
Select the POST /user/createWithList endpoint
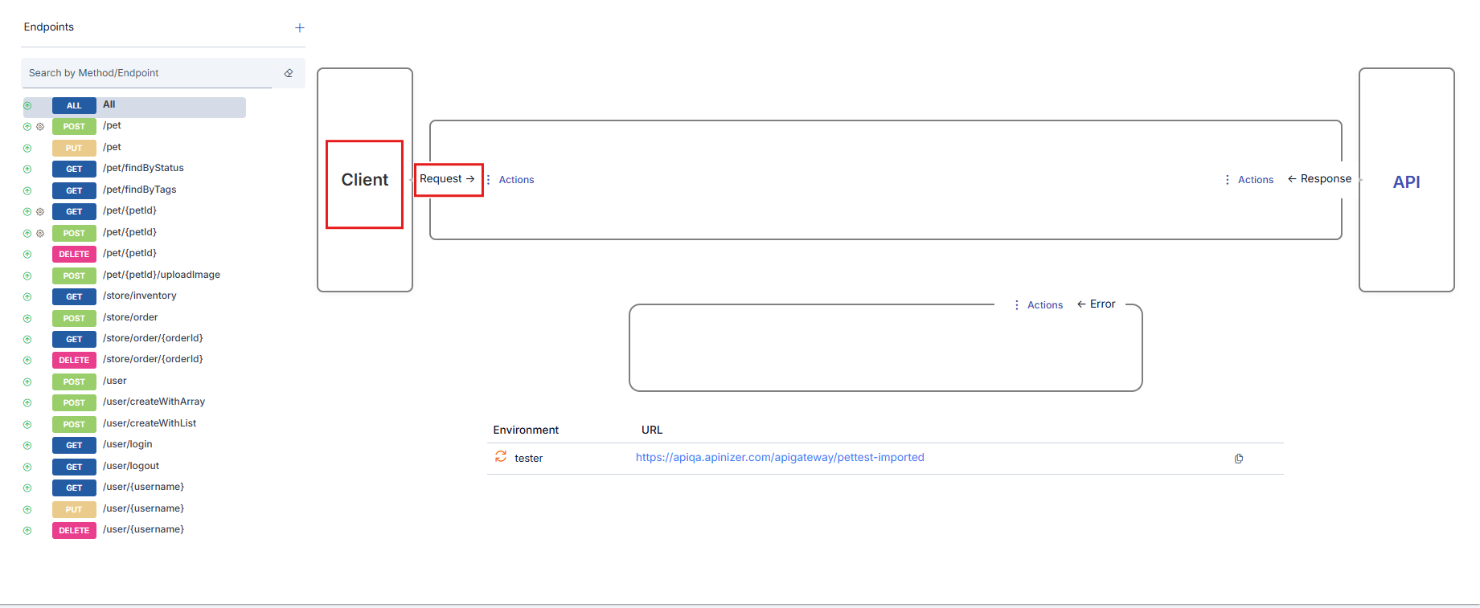[x=149, y=424]
